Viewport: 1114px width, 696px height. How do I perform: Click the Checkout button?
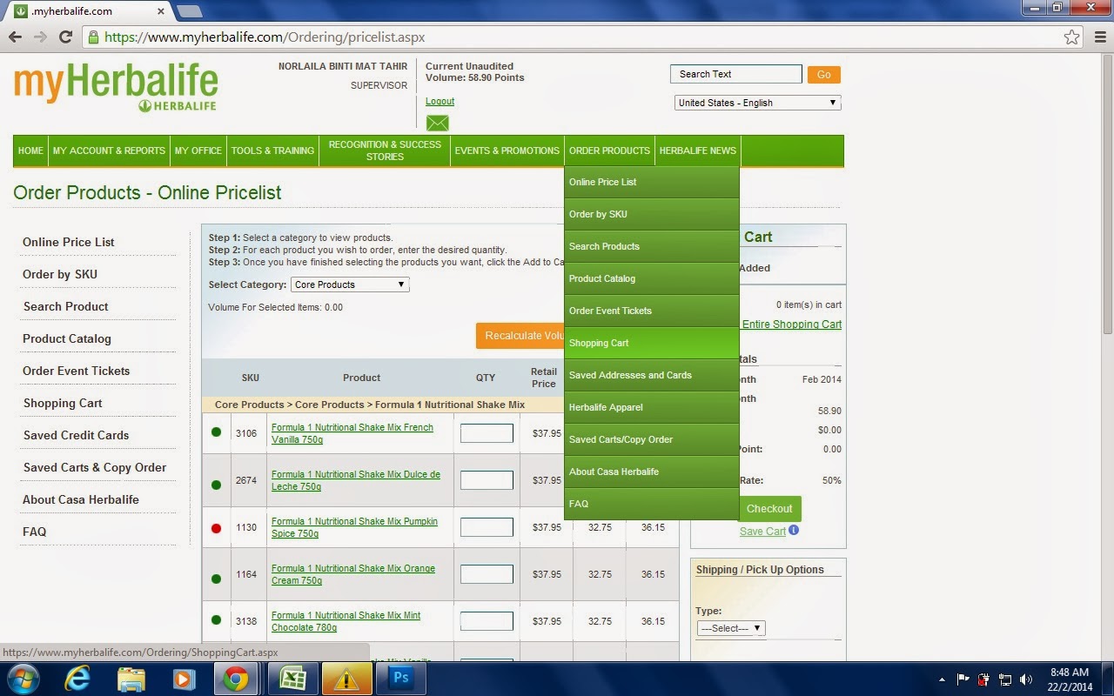[768, 509]
